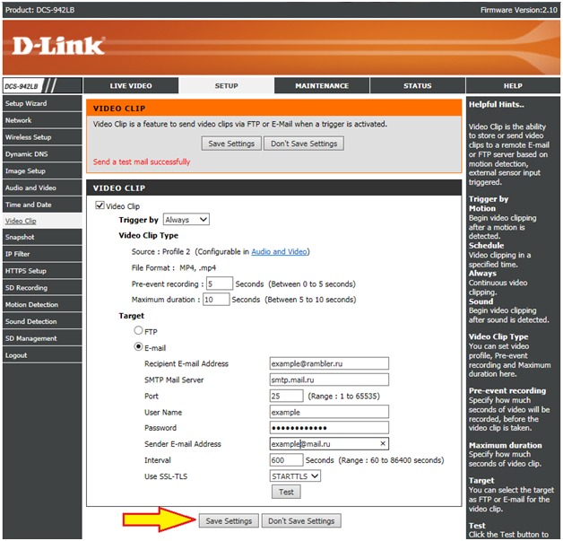Click the Test button

pyautogui.click(x=286, y=492)
